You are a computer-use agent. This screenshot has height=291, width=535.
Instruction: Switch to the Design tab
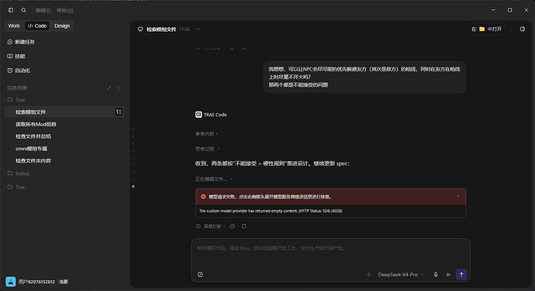pyautogui.click(x=62, y=26)
